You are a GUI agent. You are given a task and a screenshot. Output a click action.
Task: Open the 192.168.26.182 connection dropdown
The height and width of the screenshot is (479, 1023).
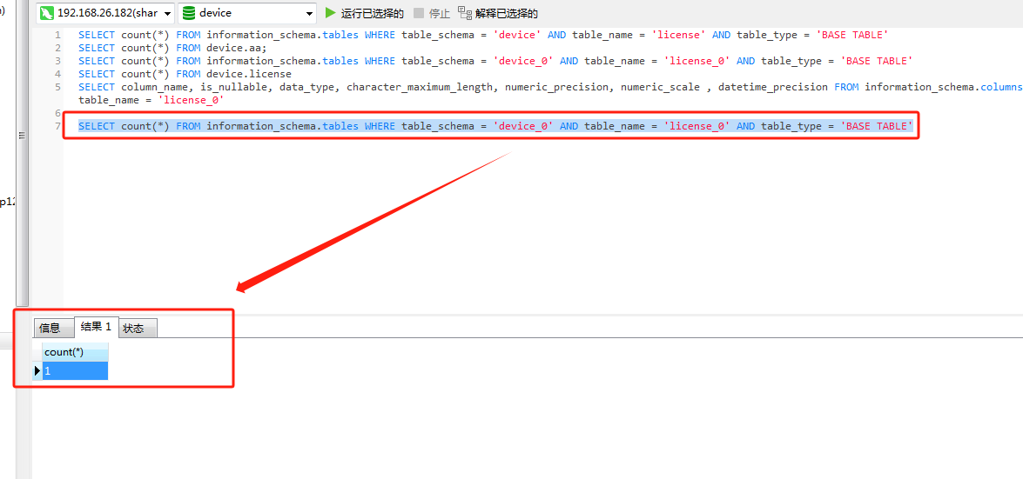(105, 12)
